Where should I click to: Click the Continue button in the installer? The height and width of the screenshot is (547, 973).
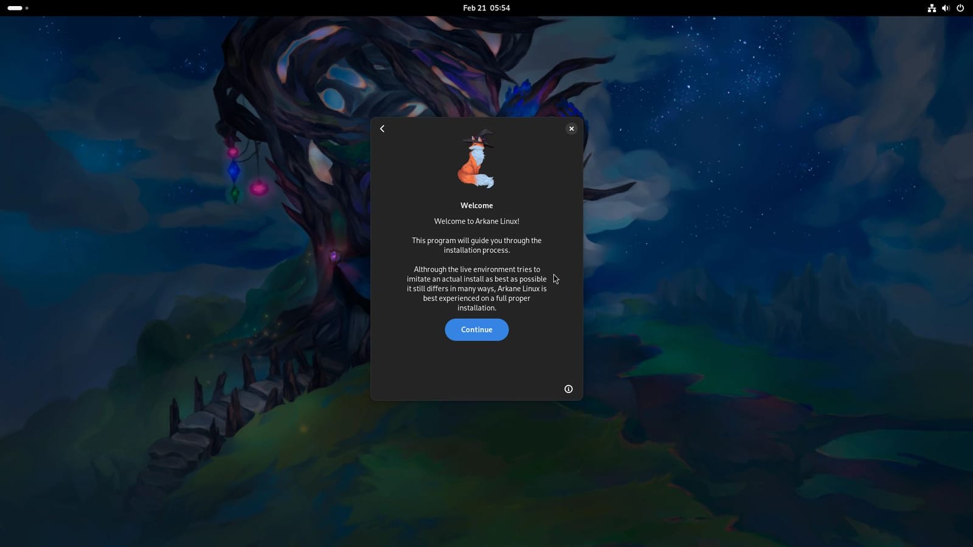[476, 329]
